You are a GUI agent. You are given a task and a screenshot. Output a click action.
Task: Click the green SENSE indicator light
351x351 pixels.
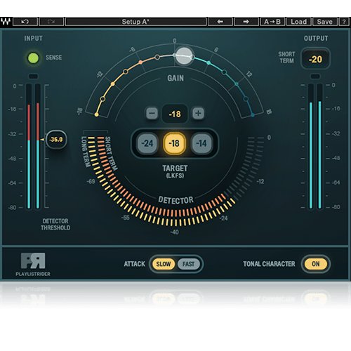(33, 58)
